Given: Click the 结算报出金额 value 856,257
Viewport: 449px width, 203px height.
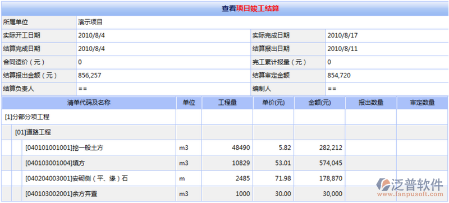Looking at the screenshot, I should coord(90,76).
